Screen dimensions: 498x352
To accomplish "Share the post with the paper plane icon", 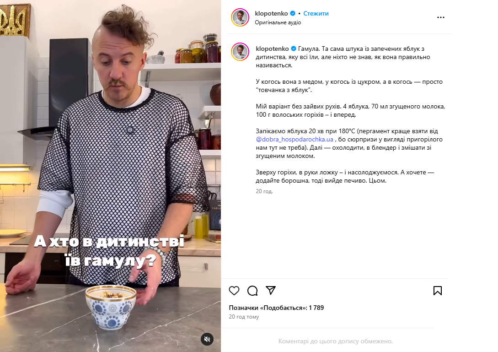I will click(x=271, y=290).
